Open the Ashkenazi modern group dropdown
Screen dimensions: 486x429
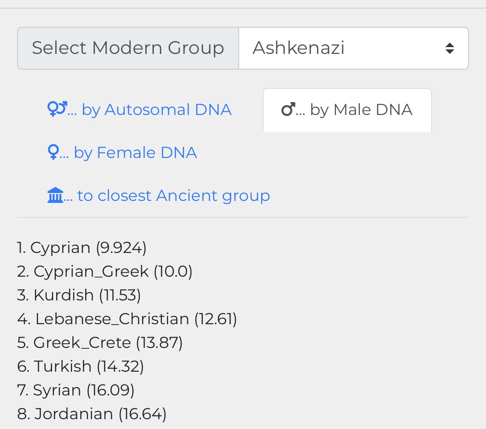point(353,48)
